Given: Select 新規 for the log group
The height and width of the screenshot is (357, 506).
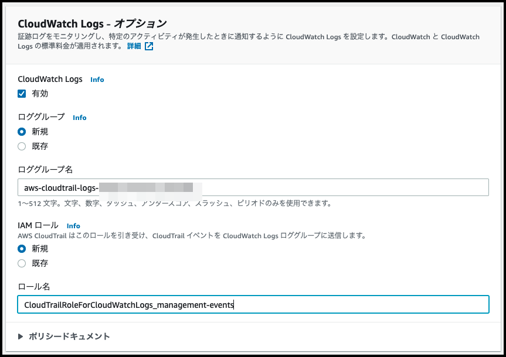Looking at the screenshot, I should [21, 132].
